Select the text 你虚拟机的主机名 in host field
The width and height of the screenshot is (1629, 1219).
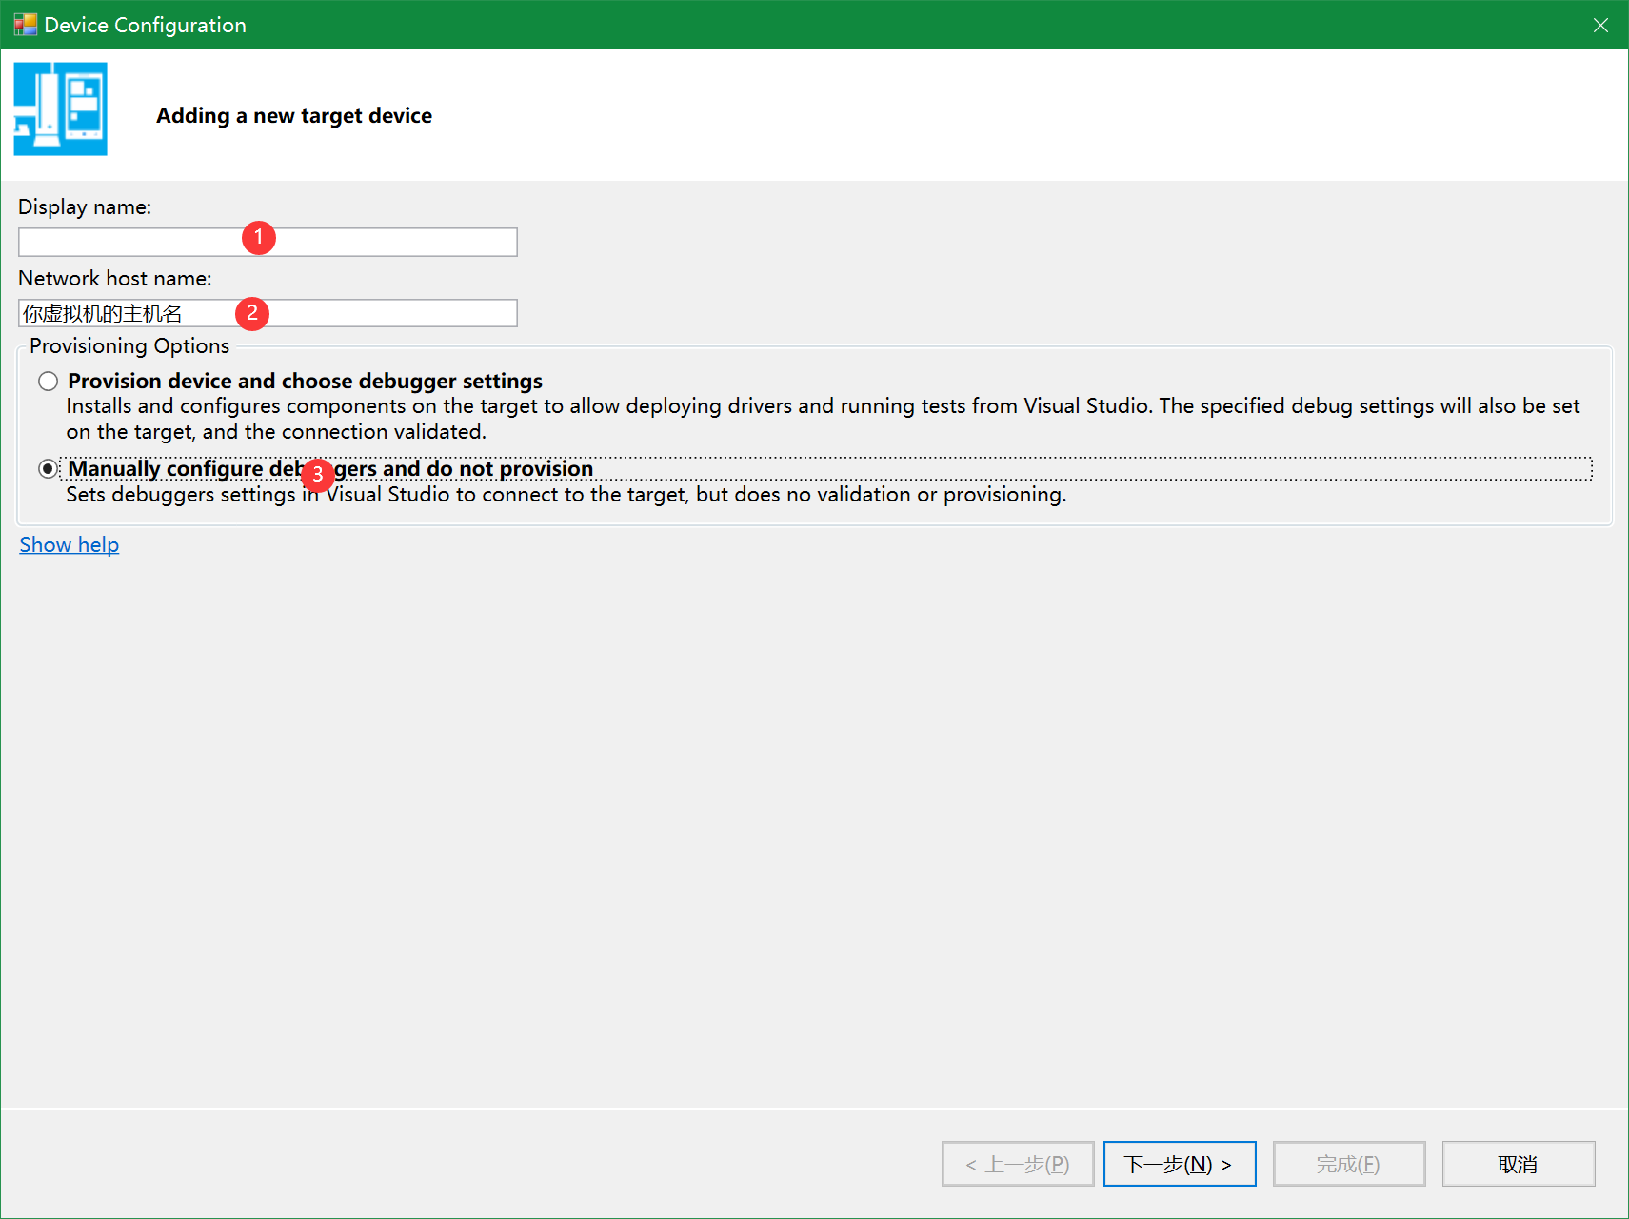click(x=108, y=312)
